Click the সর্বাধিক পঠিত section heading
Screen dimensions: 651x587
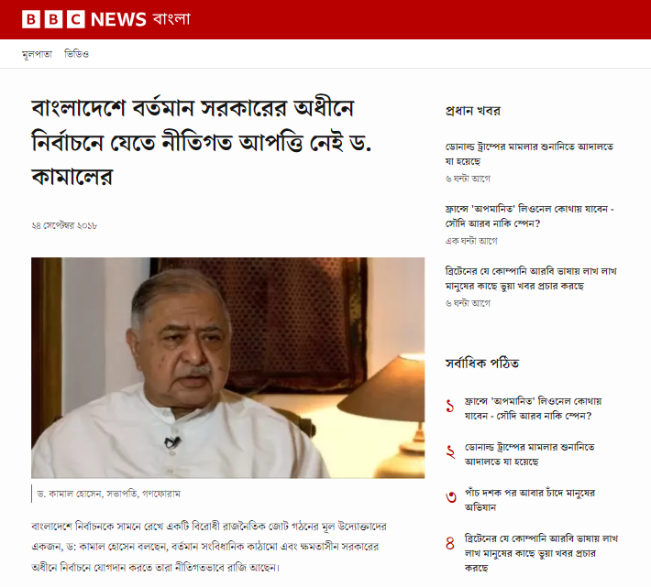pos(482,364)
